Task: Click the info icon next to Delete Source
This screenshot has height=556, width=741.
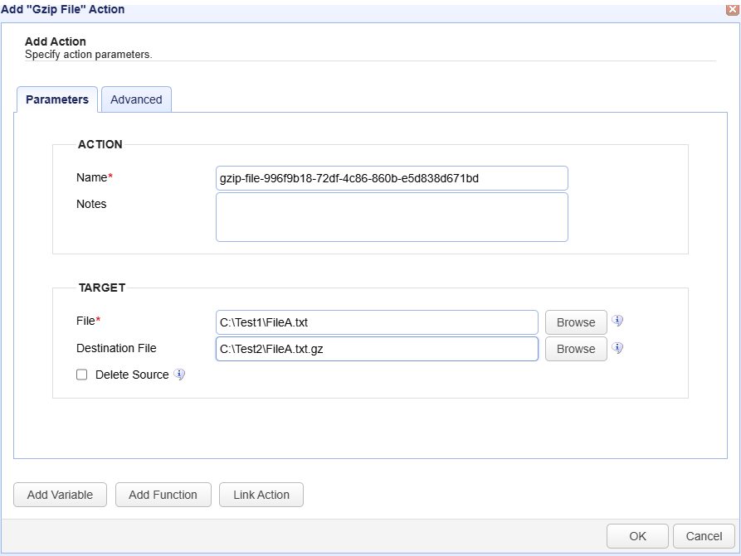Action: tap(179, 375)
